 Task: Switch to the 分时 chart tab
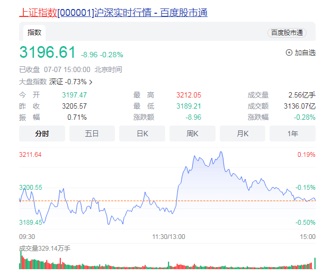coord(42,134)
